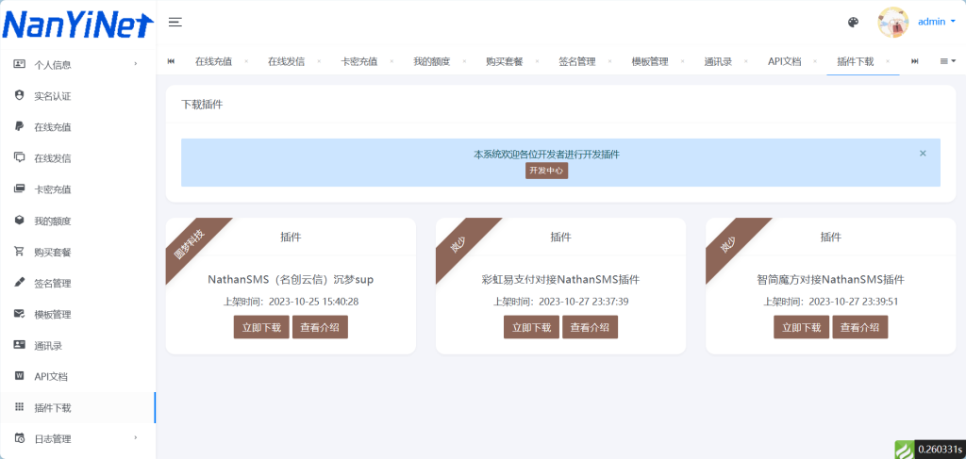Dismiss the blue developer notice banner
This screenshot has width=966, height=459.
point(923,154)
